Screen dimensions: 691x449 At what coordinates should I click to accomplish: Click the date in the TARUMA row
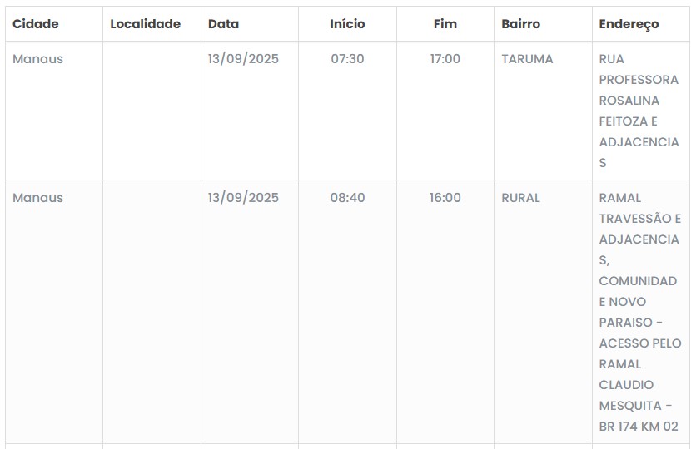[243, 59]
